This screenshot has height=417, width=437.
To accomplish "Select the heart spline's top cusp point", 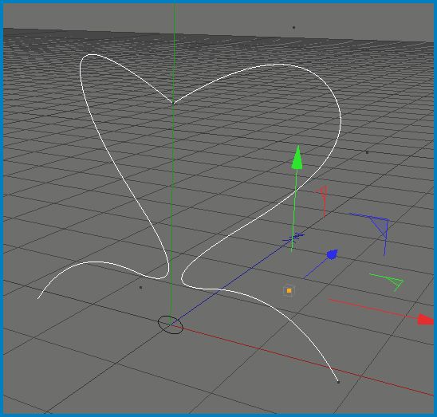I will [173, 103].
